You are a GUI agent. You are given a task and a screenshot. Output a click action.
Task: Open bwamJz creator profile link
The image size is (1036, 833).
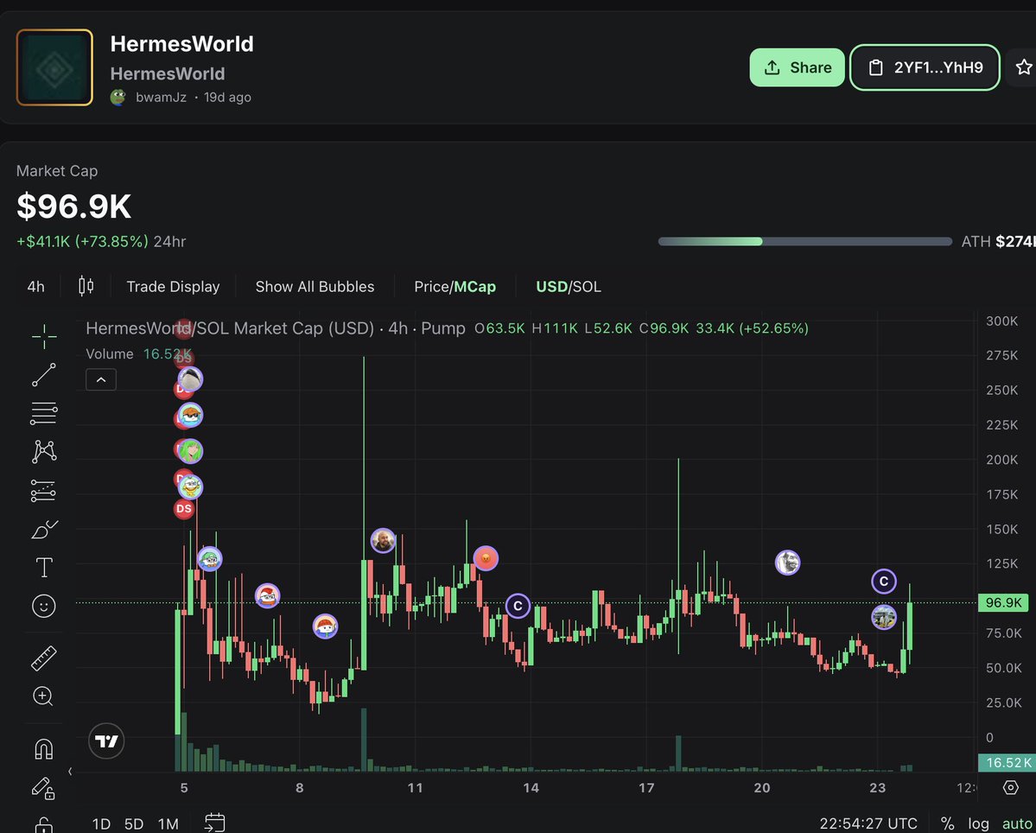pos(161,97)
